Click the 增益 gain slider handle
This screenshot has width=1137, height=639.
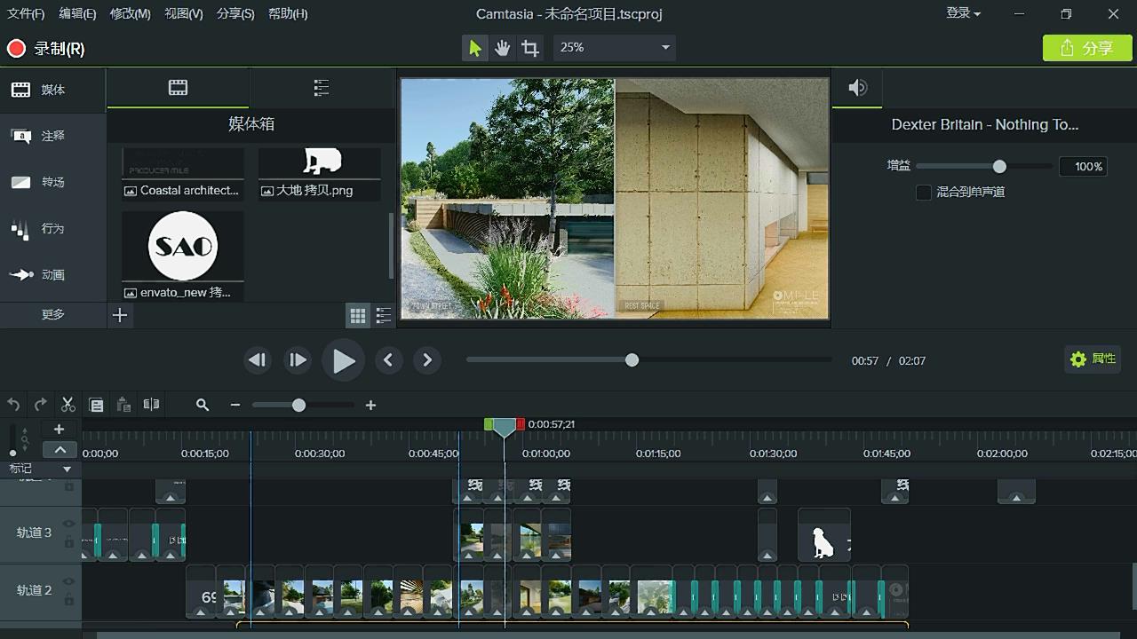(999, 167)
